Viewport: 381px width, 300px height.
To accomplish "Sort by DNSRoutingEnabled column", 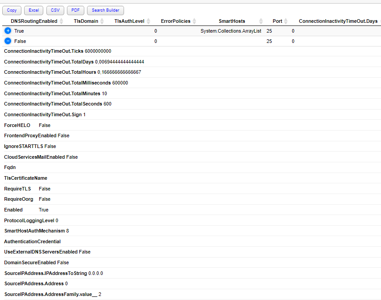I will [34, 21].
